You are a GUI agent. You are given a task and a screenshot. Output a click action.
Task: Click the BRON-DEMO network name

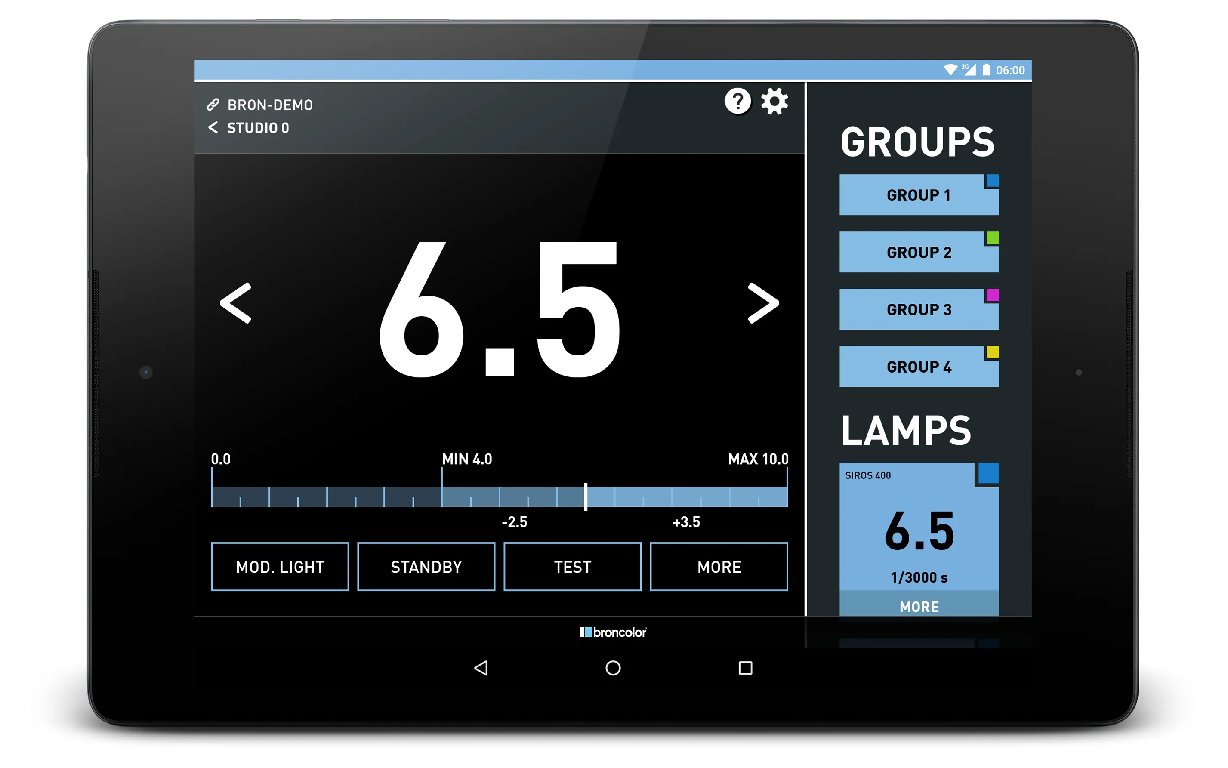coord(270,105)
